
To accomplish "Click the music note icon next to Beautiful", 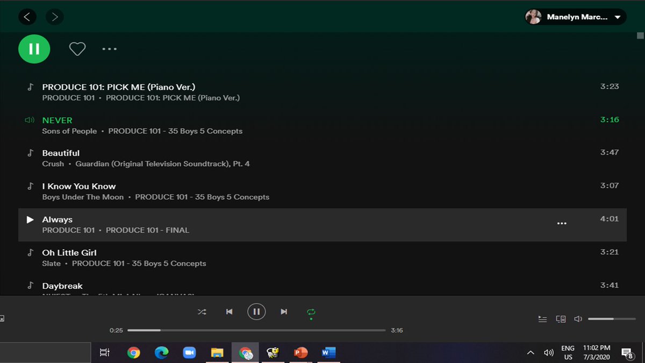I will click(x=30, y=153).
